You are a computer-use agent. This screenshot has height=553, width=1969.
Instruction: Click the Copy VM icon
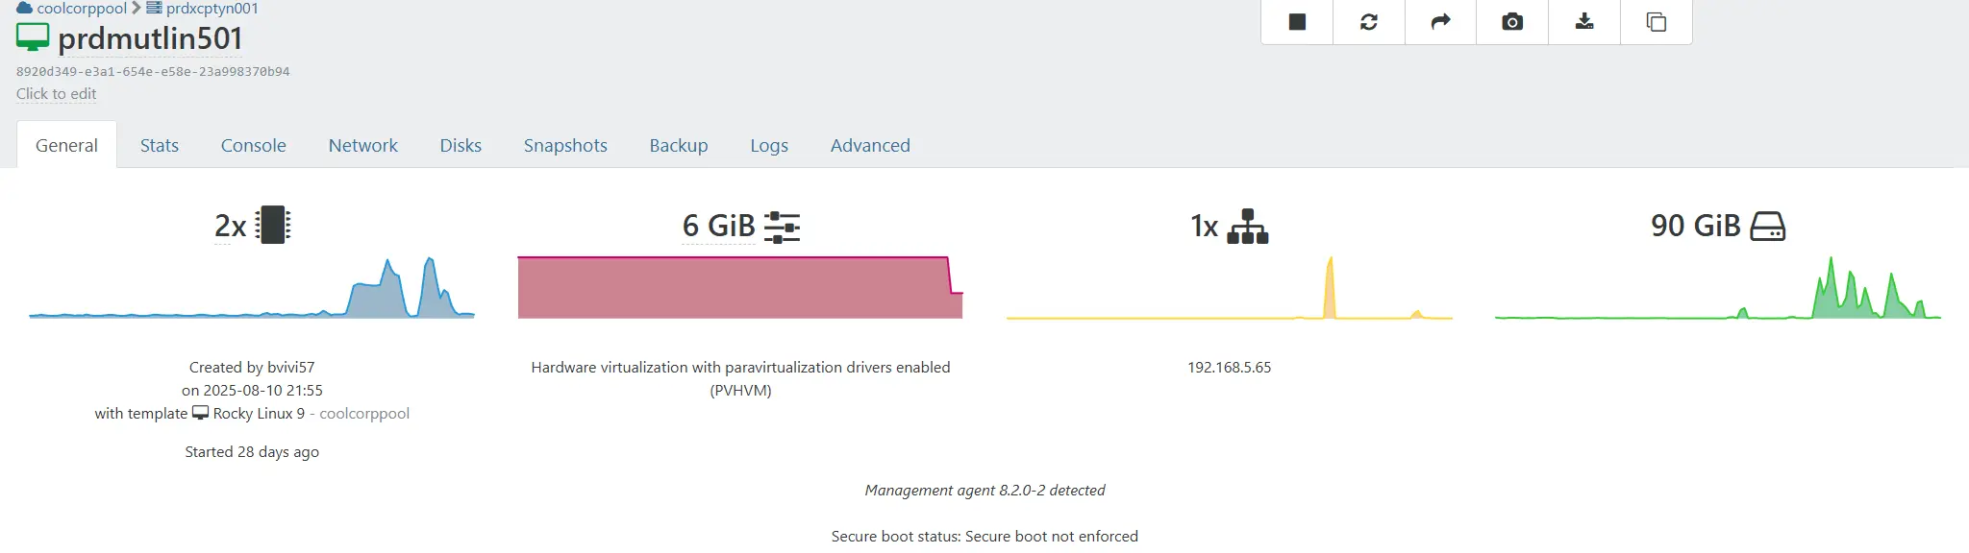tap(1656, 22)
